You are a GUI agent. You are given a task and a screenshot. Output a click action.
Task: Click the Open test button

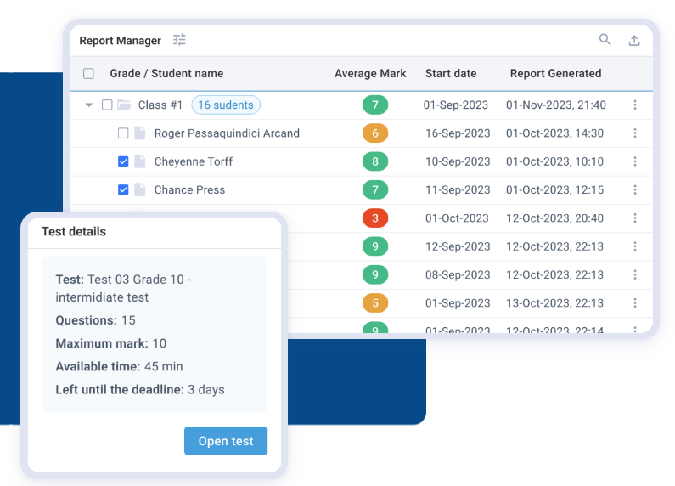click(226, 441)
